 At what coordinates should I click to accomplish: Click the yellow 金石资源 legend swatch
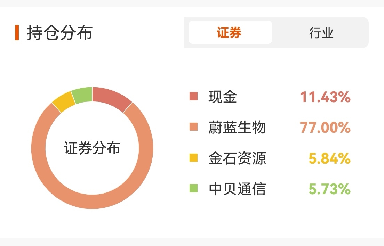193,158
